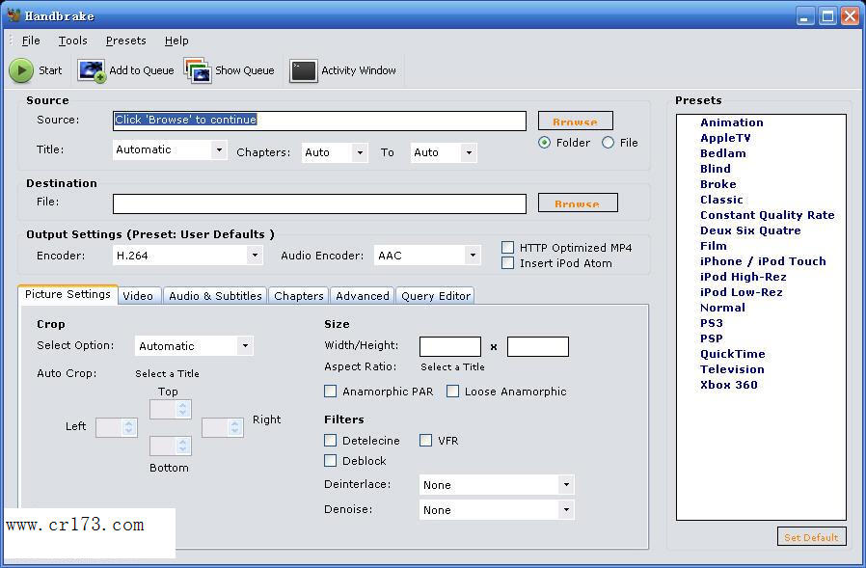Open the Chapters start Auto dropdown
This screenshot has height=568, width=866.
coord(335,152)
